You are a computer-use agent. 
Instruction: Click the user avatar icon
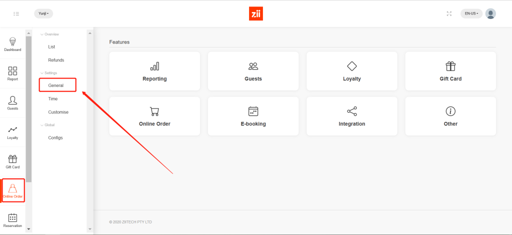[490, 13]
